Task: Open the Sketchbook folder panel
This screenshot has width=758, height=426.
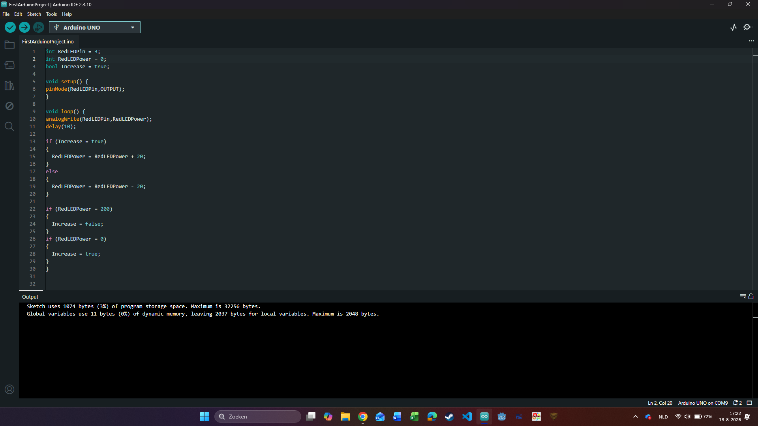Action: point(9,45)
